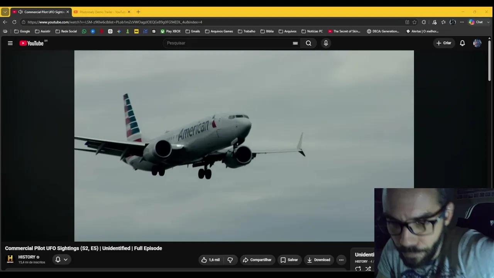The image size is (494, 278).
Task: Dislike the video
Action: [x=230, y=260]
